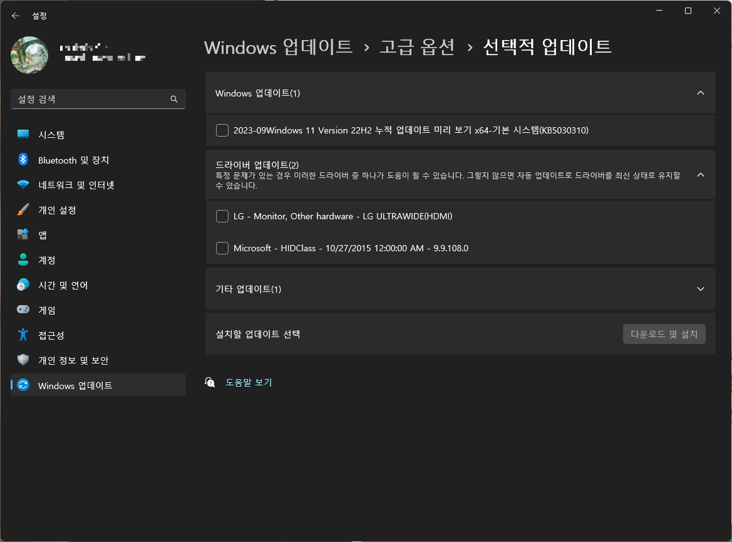Click the back arrow icon
The width and height of the screenshot is (732, 542).
16,16
